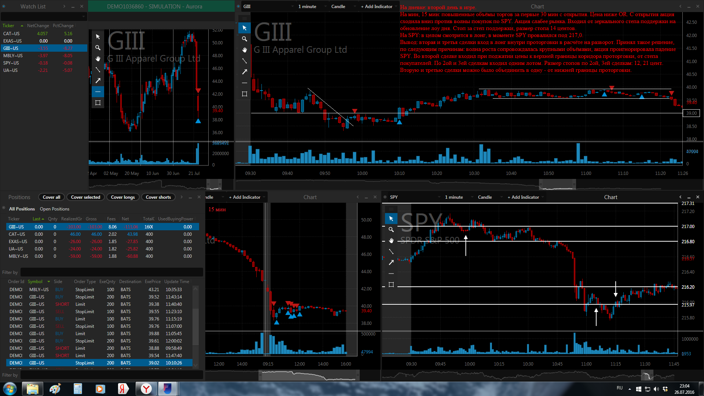The height and width of the screenshot is (396, 704).
Task: Select the rectangle tool on the daily GIII chart
Action: 98,103
